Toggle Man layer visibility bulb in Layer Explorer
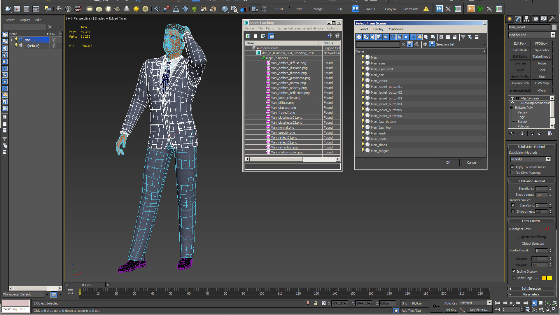This screenshot has height=315, width=560. click(16, 40)
